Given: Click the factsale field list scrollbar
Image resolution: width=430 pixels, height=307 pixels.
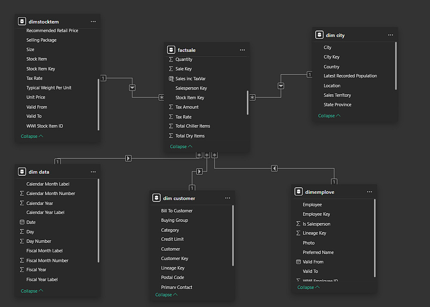Looking at the screenshot, I should [x=248, y=102].
